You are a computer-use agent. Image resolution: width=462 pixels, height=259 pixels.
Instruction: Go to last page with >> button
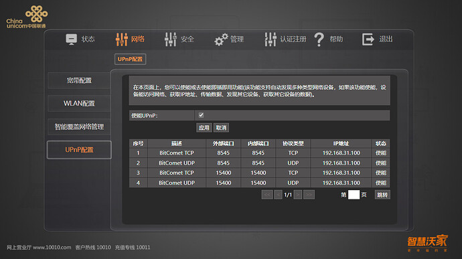[309, 195]
